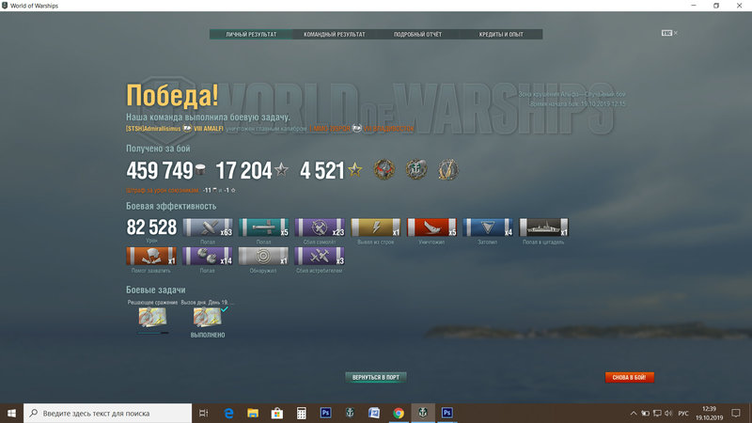This screenshot has height=423, width=752.
Task: Open the first Photoshop taskbar icon
Action: (325, 413)
